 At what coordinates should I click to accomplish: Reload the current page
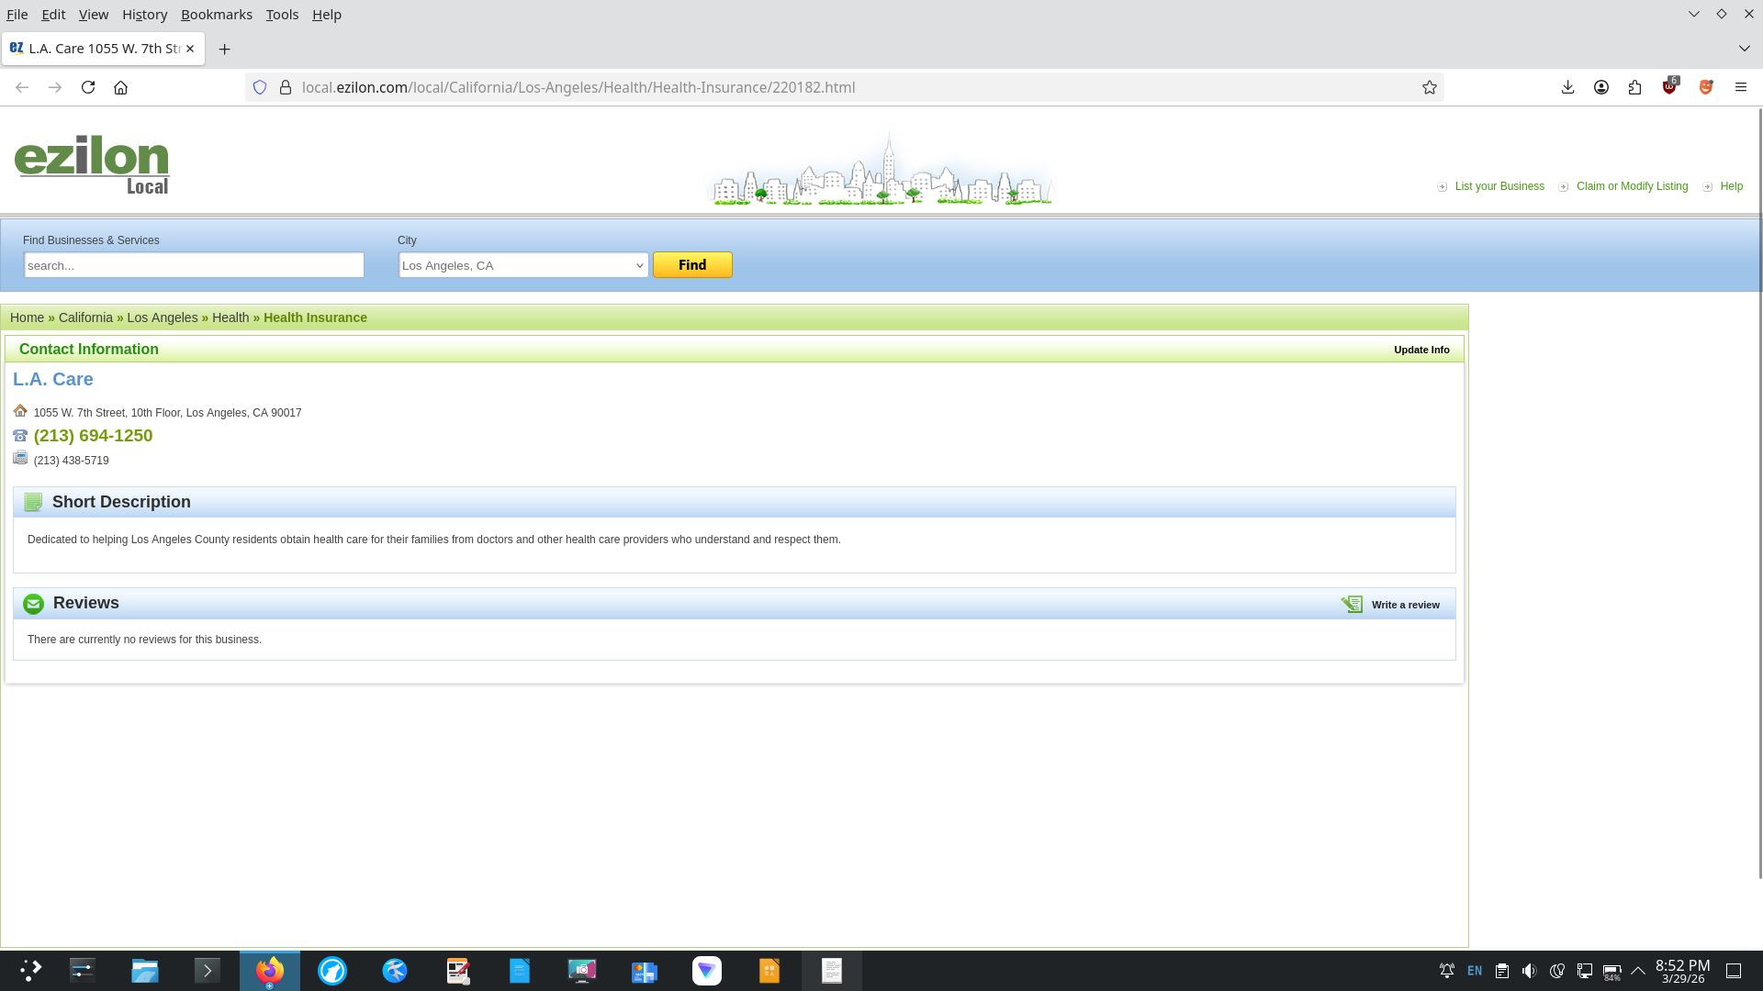click(88, 87)
